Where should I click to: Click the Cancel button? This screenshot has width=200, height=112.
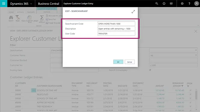click(x=130, y=62)
